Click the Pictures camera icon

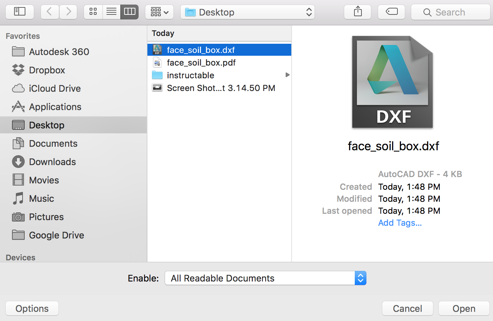pos(18,217)
